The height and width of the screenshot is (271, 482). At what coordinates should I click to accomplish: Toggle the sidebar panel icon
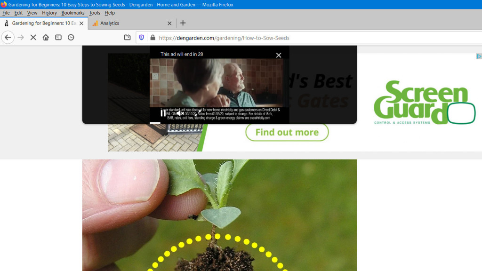pyautogui.click(x=58, y=38)
